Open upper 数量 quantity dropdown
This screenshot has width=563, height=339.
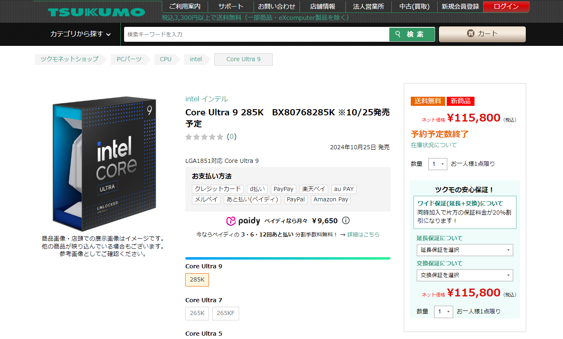point(438,164)
